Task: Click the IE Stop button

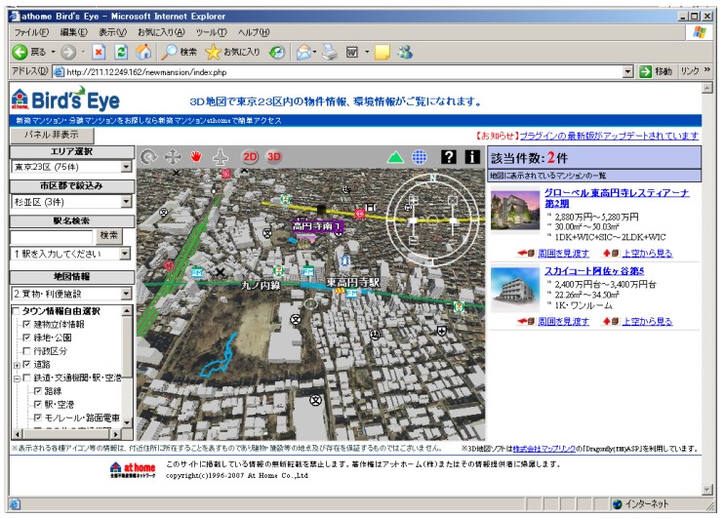Action: 99,53
